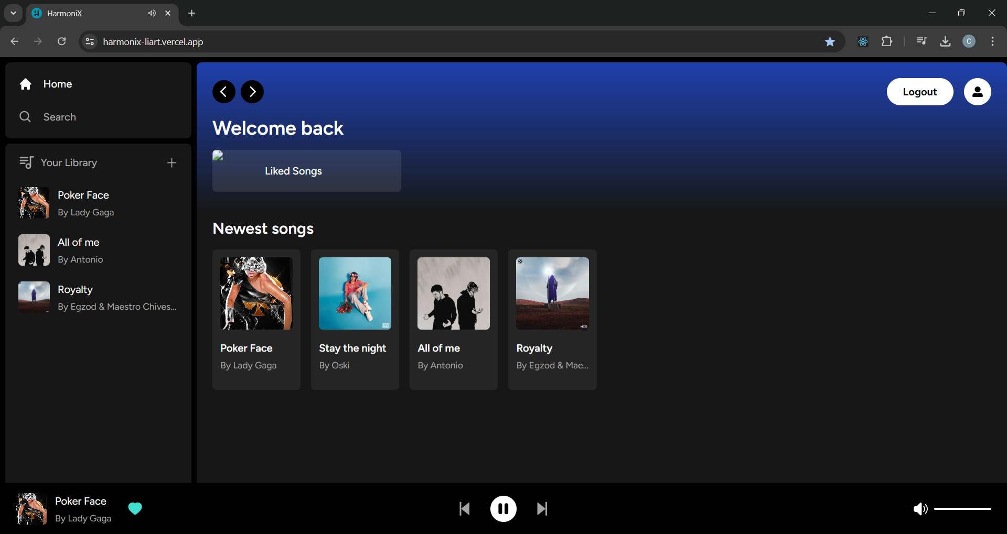Go back to the previous track
This screenshot has width=1007, height=534.
464,509
